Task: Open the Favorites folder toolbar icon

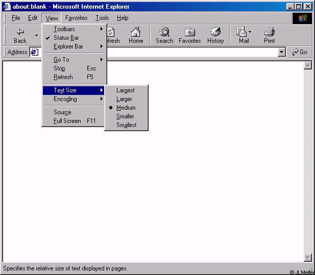Action: pyautogui.click(x=189, y=32)
